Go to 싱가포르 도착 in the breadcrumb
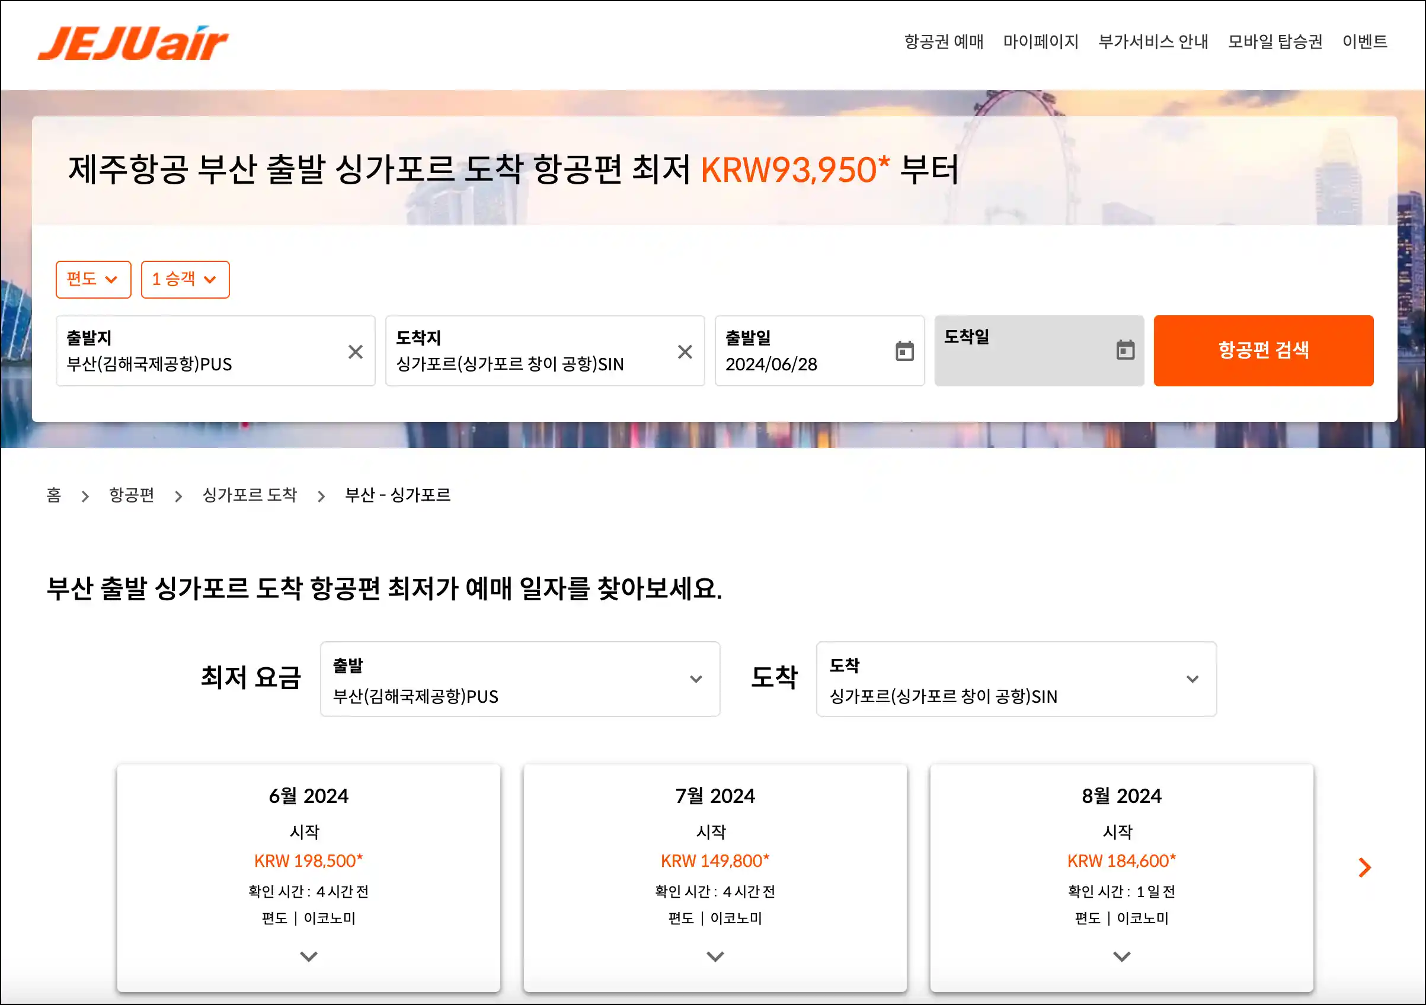Image resolution: width=1426 pixels, height=1005 pixels. [x=250, y=495]
